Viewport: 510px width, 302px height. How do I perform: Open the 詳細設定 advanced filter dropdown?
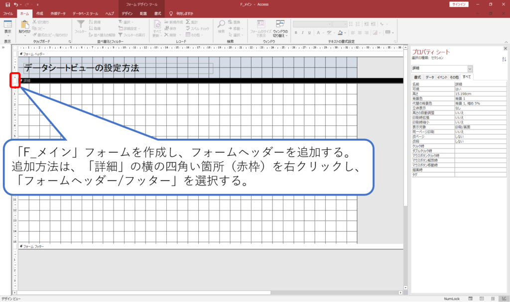point(129,28)
